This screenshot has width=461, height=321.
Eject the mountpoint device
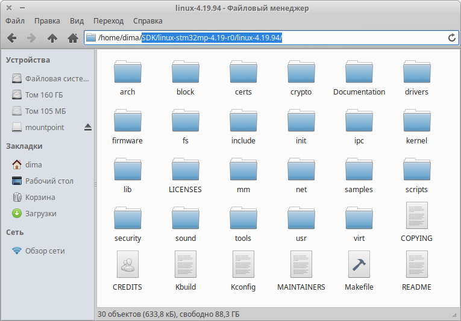pos(87,127)
